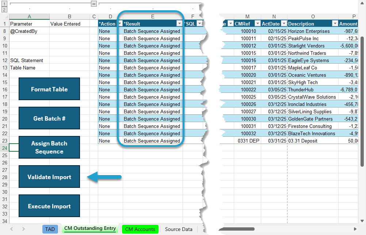Open the *SQL column filter dropdown

[x=200, y=24]
